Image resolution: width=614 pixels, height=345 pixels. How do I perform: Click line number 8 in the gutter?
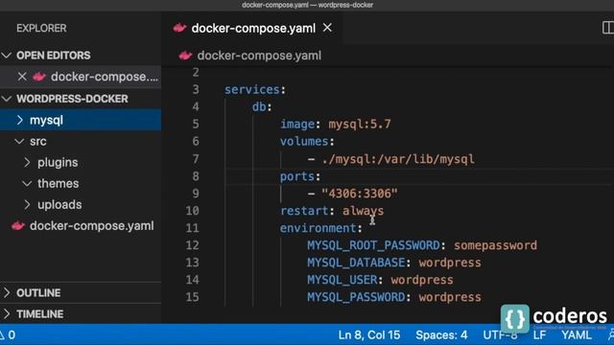point(196,176)
